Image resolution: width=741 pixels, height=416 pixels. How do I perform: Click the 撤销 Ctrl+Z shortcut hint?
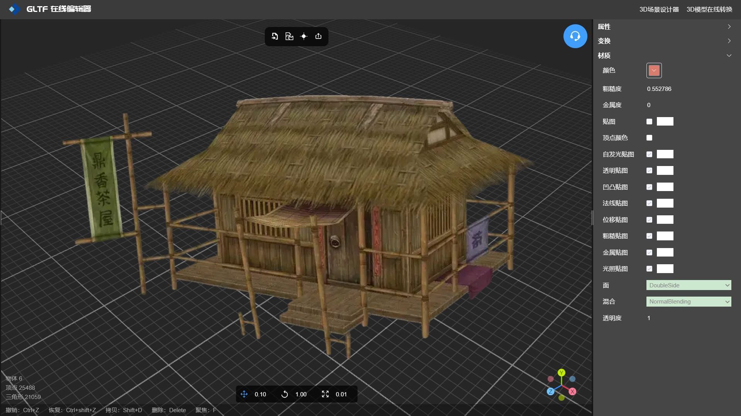[x=22, y=410]
